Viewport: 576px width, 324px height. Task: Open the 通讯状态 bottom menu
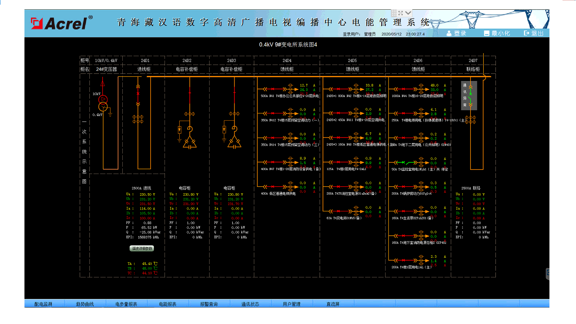(250, 304)
